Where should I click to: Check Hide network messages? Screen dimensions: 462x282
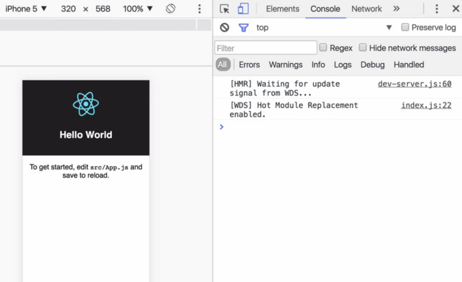point(363,47)
